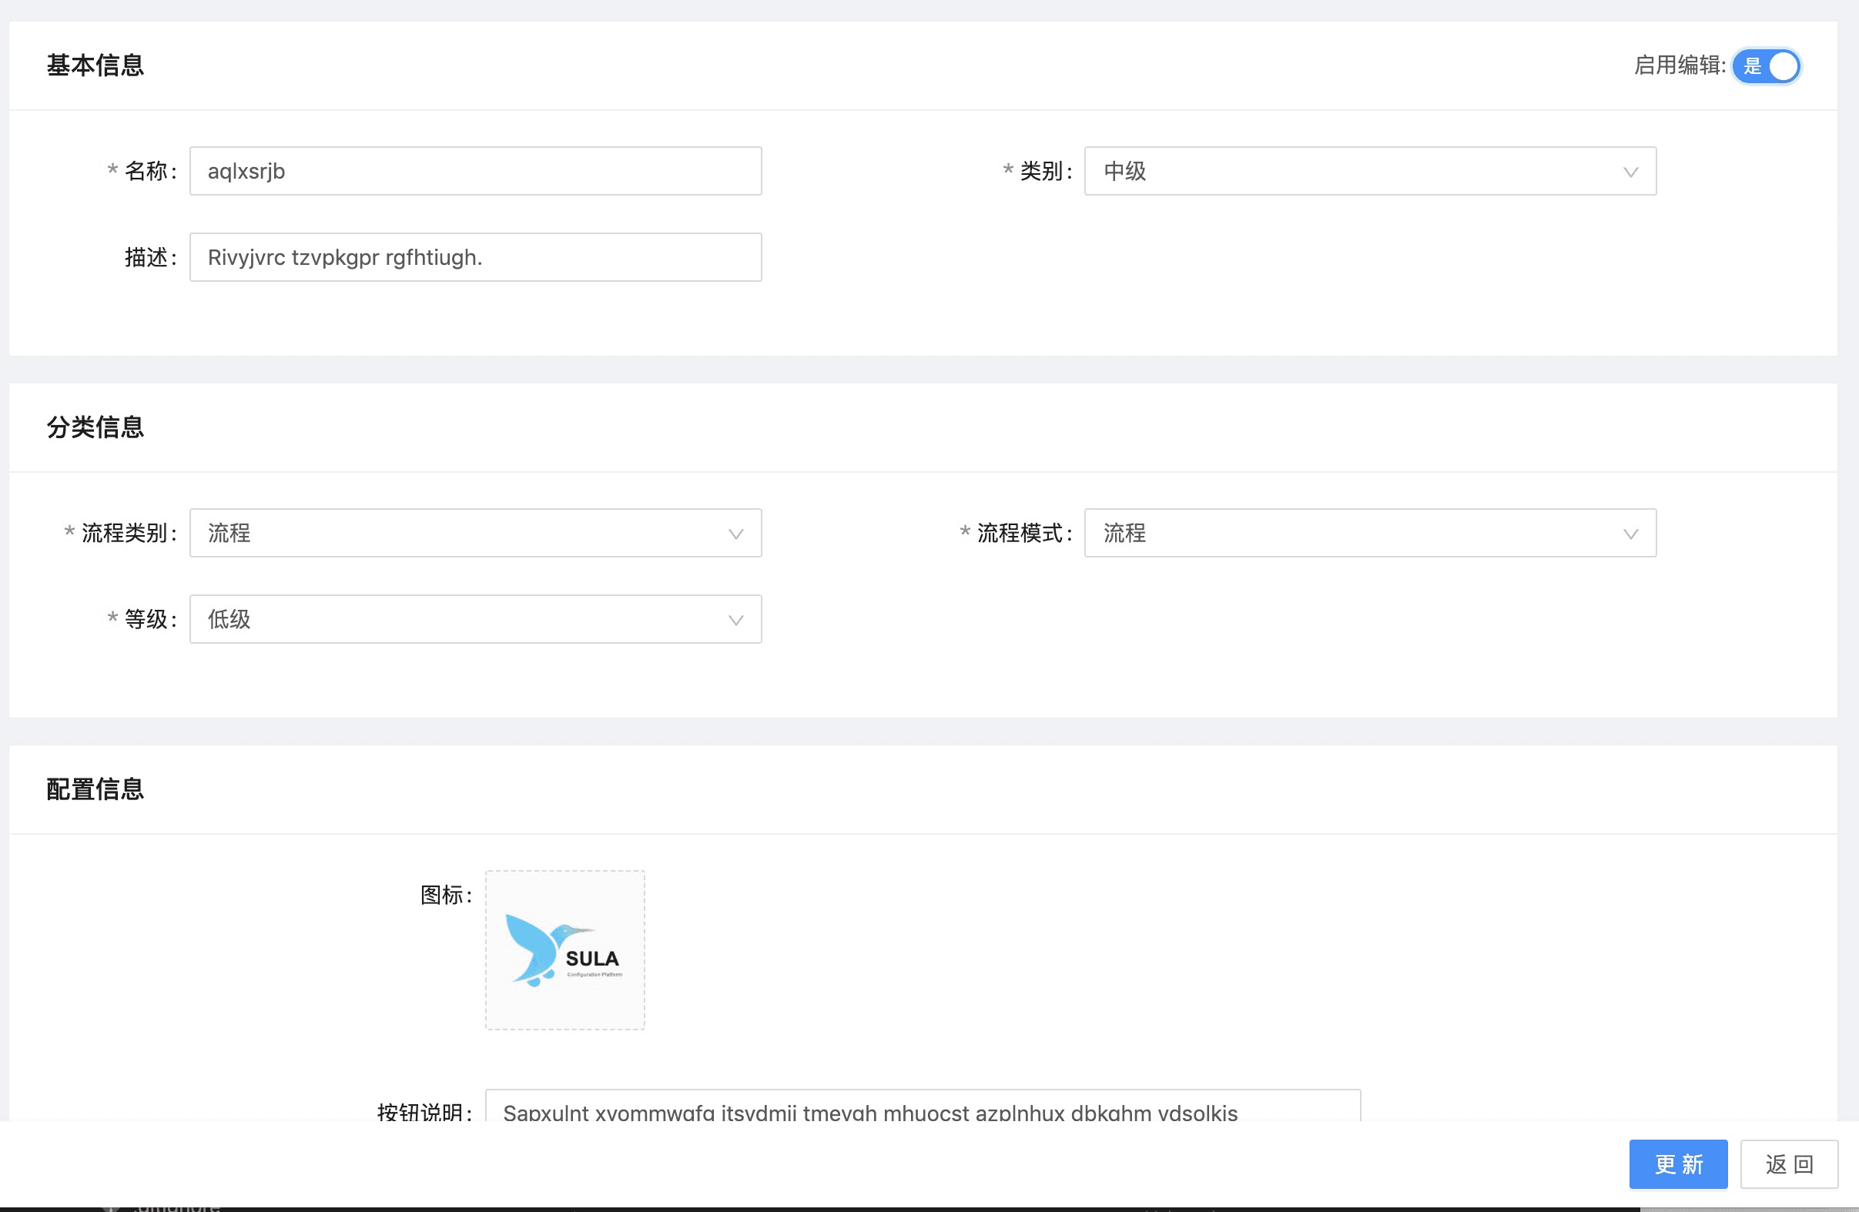Click into the 描述 description field
This screenshot has width=1859, height=1212.
point(475,258)
